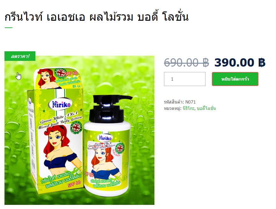Click the green ลดราคา! sale badge

[x=20, y=56]
